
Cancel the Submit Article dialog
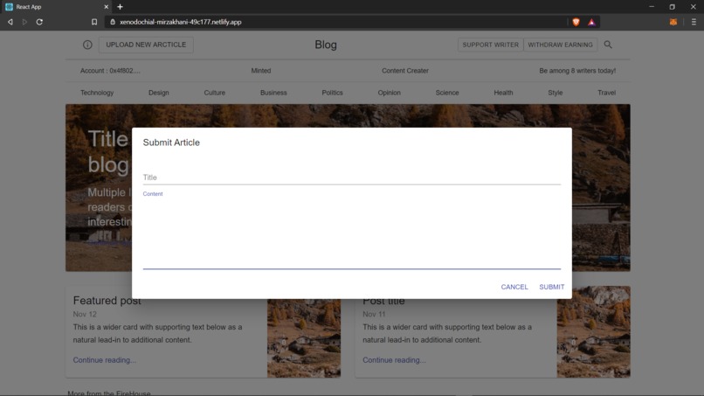coord(514,287)
